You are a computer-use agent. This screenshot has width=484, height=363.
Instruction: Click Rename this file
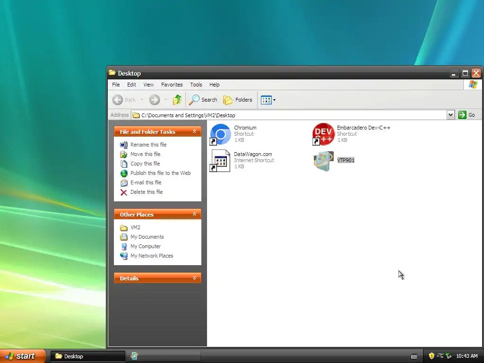click(148, 145)
